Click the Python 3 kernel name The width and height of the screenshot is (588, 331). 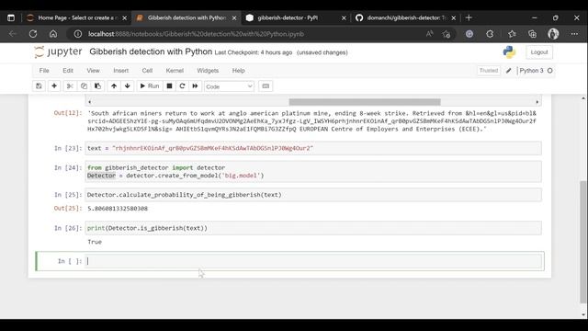(x=531, y=71)
